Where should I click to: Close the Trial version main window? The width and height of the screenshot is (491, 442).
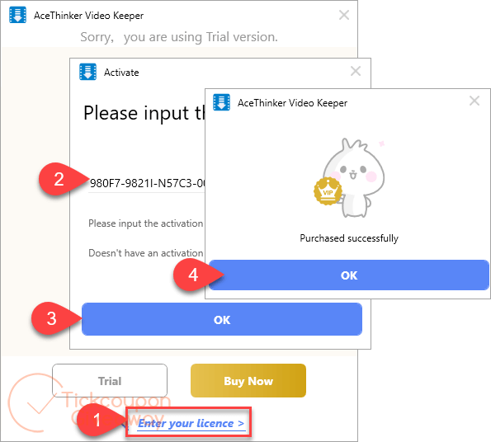pos(344,15)
